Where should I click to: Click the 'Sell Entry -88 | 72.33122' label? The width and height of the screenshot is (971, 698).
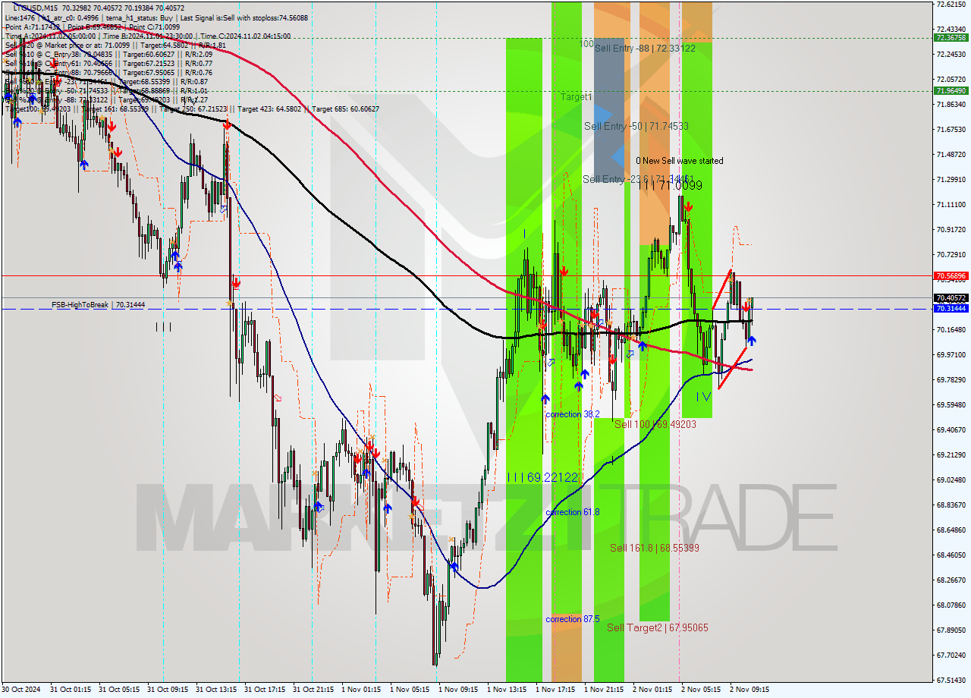pos(645,48)
